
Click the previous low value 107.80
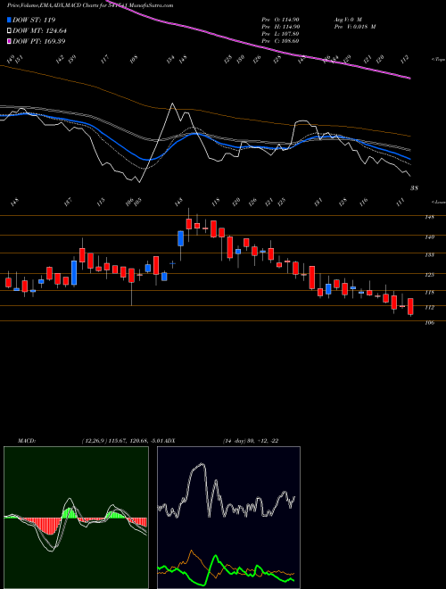tap(289, 34)
